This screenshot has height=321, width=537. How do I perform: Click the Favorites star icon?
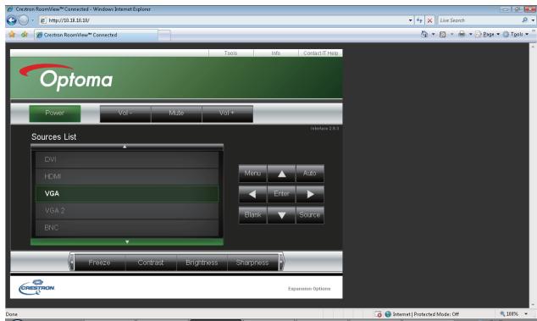point(12,34)
